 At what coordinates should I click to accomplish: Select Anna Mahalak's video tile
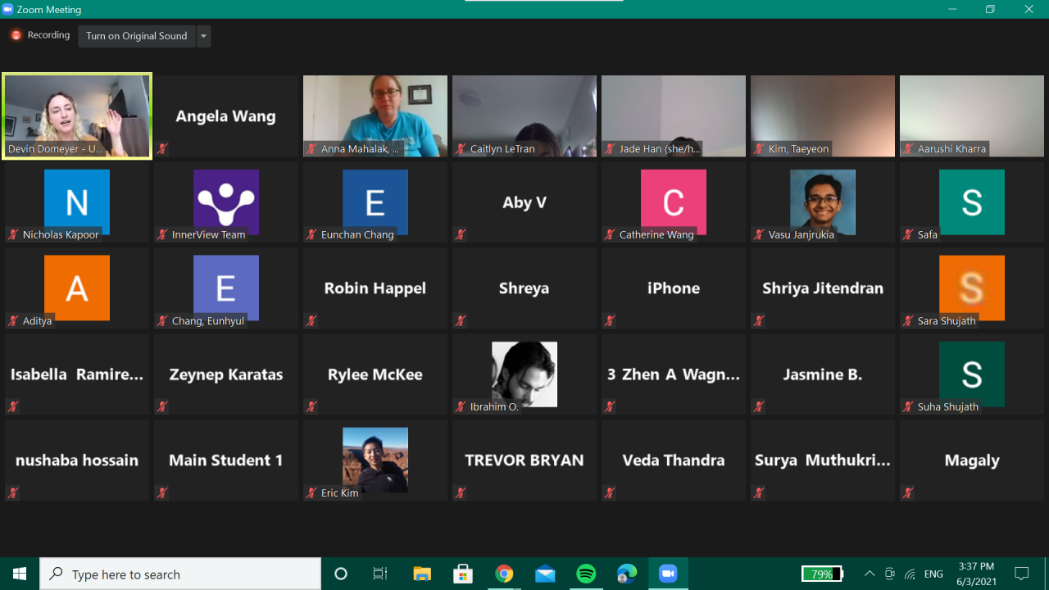(375, 116)
